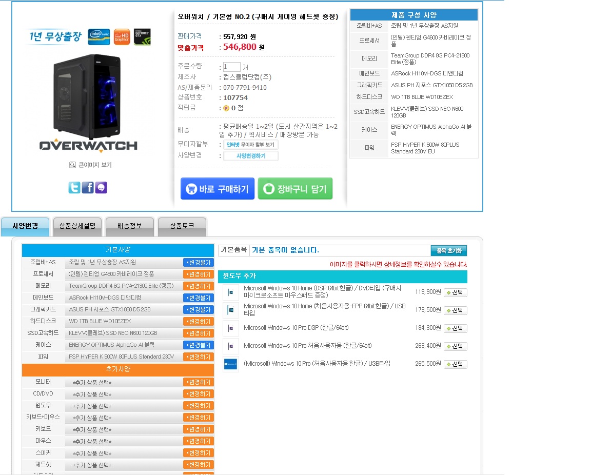Click the purple me2day share icon
591x475 pixels.
click(101, 188)
